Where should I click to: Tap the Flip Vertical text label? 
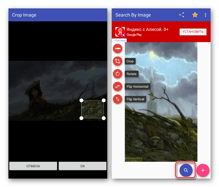135,99
